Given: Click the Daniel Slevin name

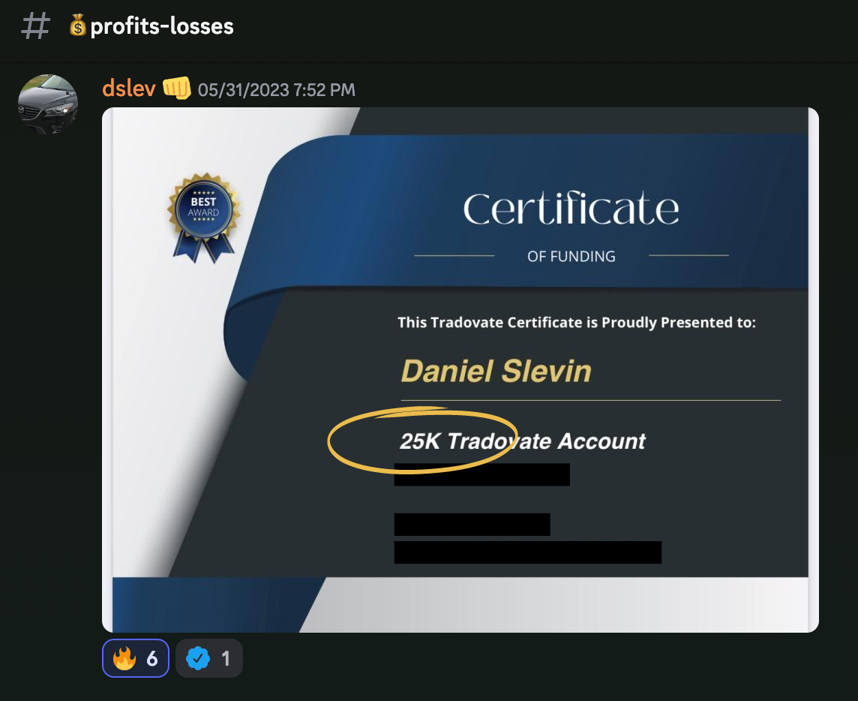Looking at the screenshot, I should point(496,372).
